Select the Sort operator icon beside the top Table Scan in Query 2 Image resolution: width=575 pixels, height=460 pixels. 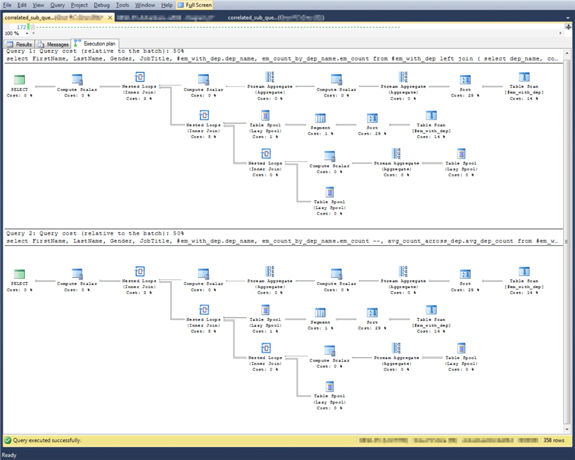click(465, 274)
